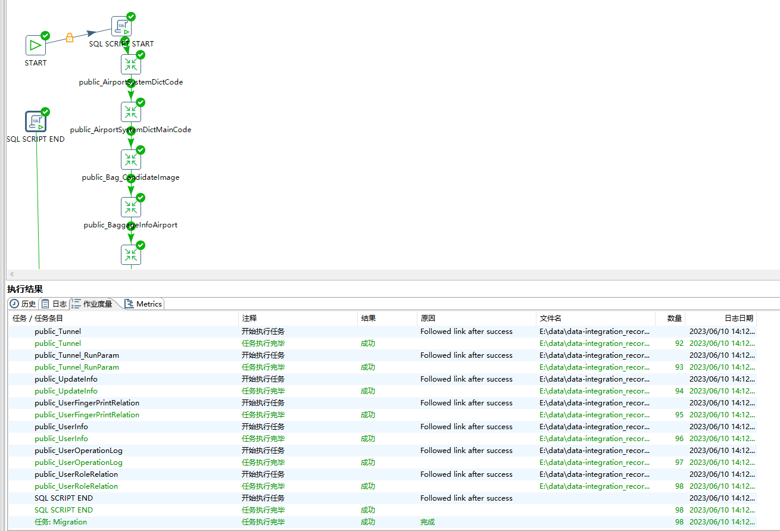Click the 文件名 column header
780x531 pixels.
point(595,318)
